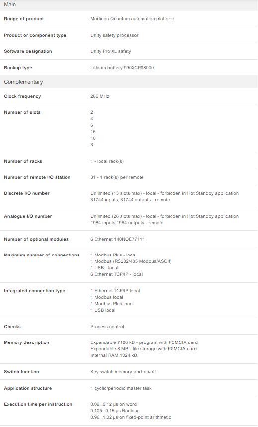Click Modicon Quantum automation platform value
The image size is (258, 427).
(132, 19)
